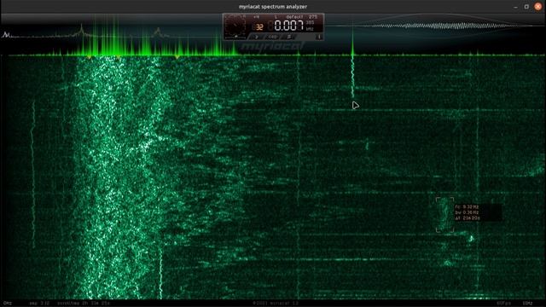Click the info 'i' button in control panel
546x307 pixels.
319,37
